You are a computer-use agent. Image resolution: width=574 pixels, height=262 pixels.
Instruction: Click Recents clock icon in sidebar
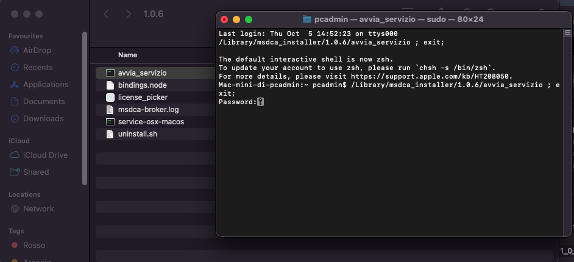click(x=15, y=68)
